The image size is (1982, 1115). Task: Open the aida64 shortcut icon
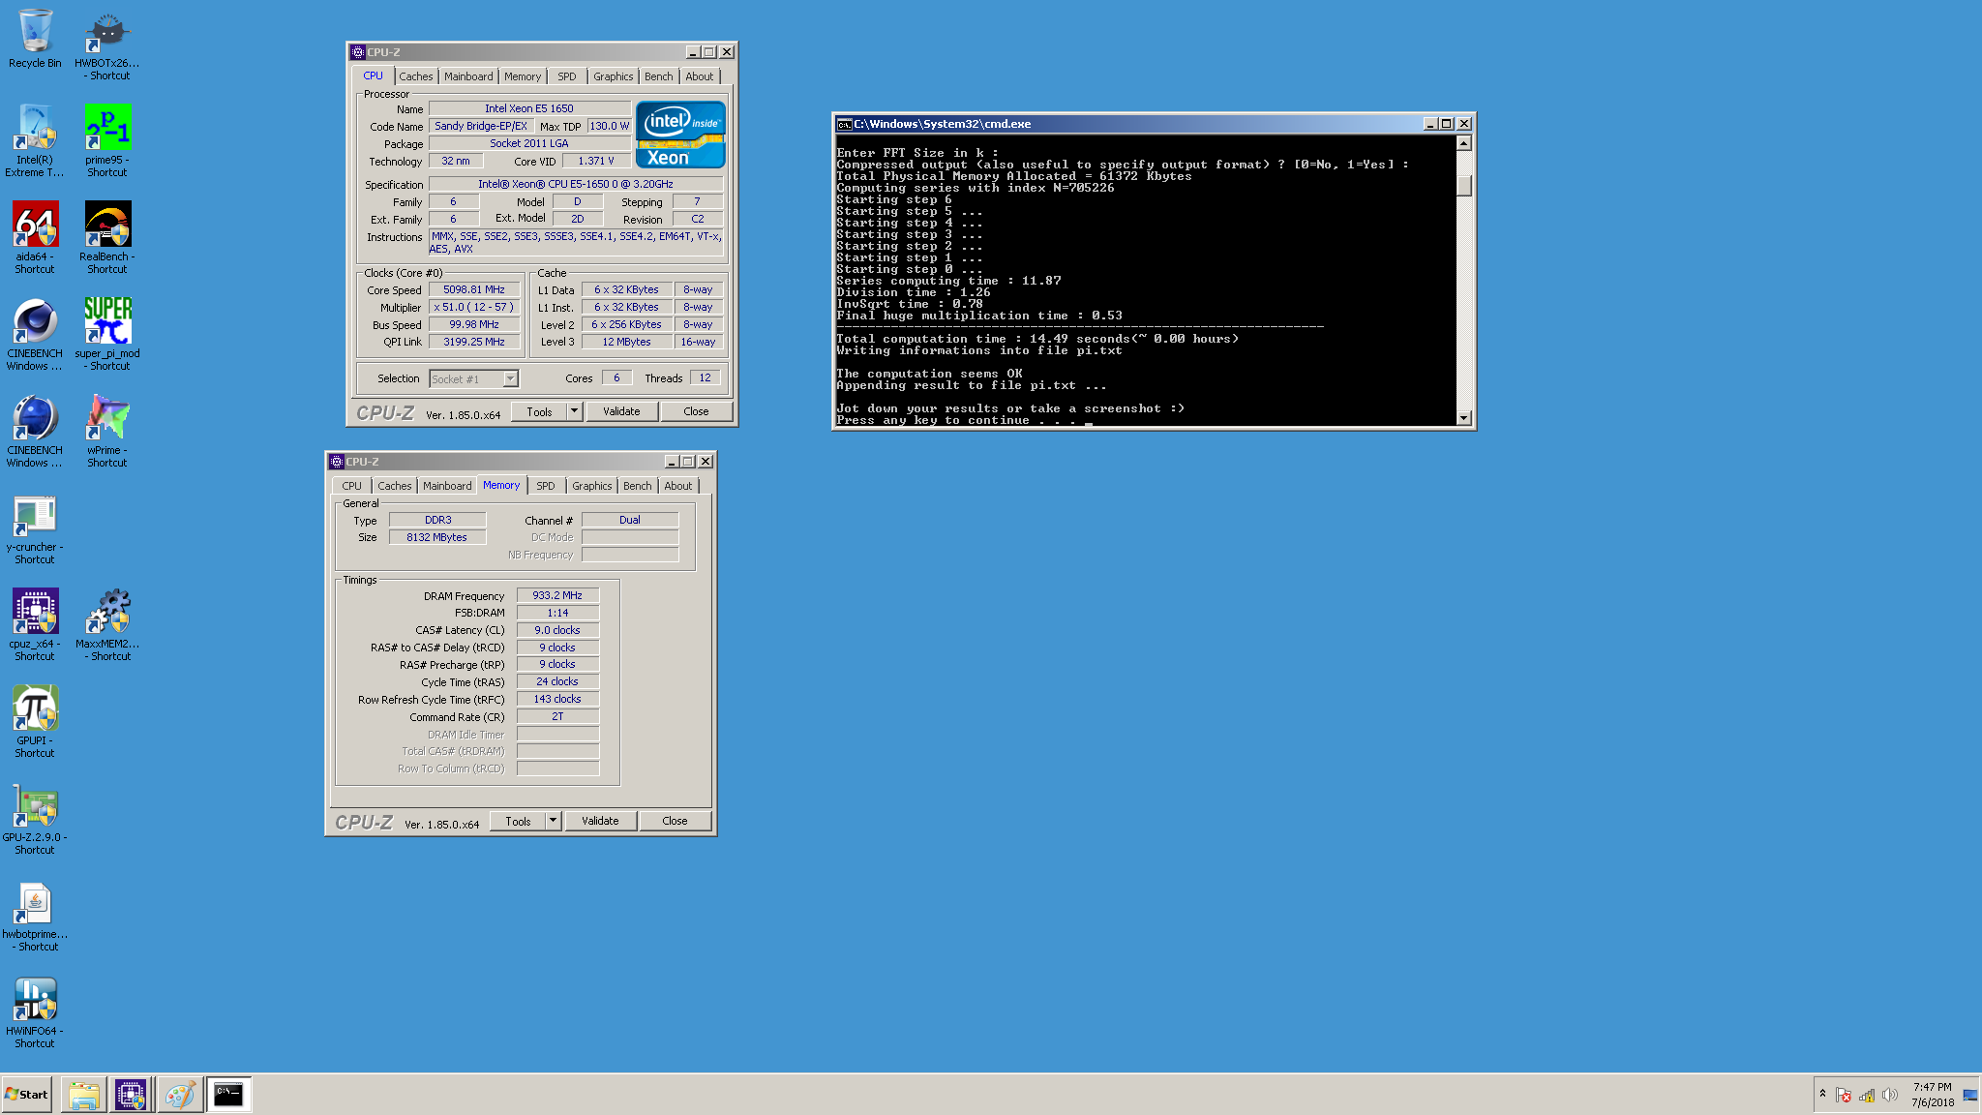click(x=35, y=238)
